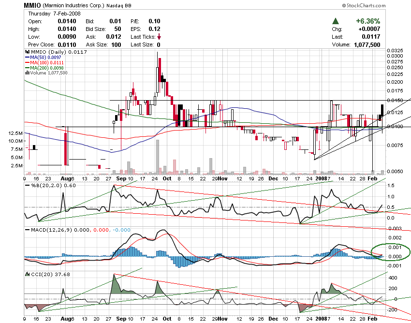Click the 12.5M volume axis label
The width and height of the screenshot is (411, 323).
[x=15, y=133]
